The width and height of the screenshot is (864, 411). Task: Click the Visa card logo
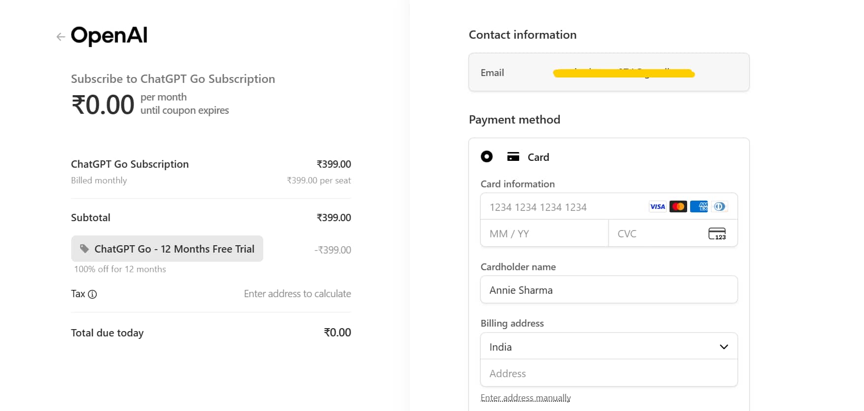[x=657, y=206]
